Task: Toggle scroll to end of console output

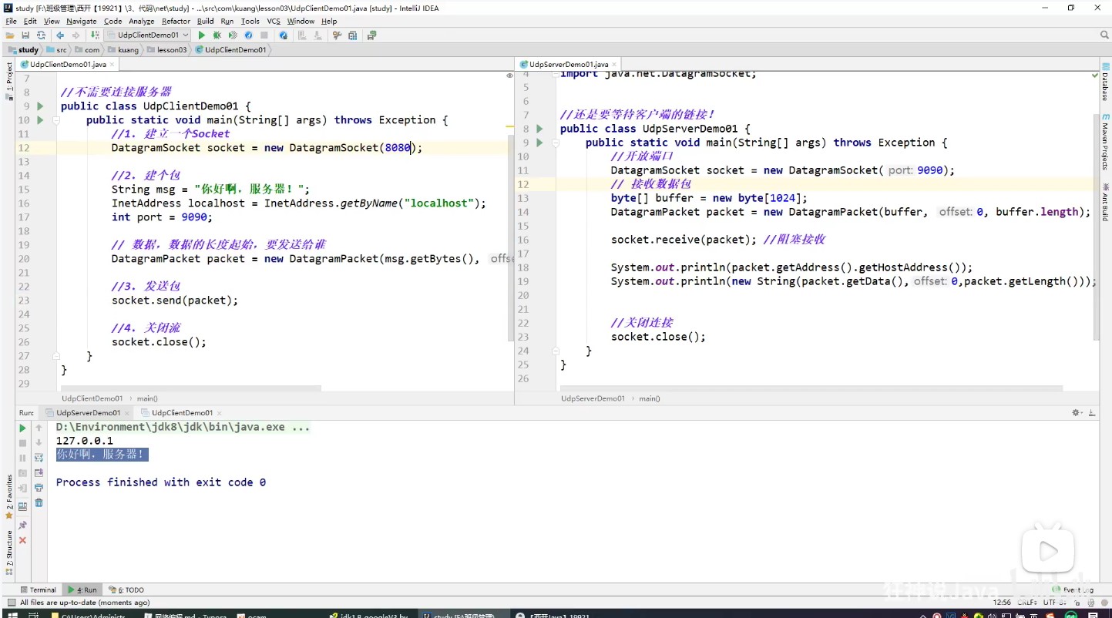Action: 39,473
